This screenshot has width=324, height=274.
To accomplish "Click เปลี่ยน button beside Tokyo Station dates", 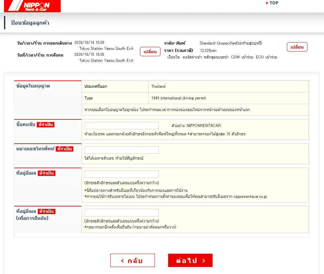I will point(150,52).
